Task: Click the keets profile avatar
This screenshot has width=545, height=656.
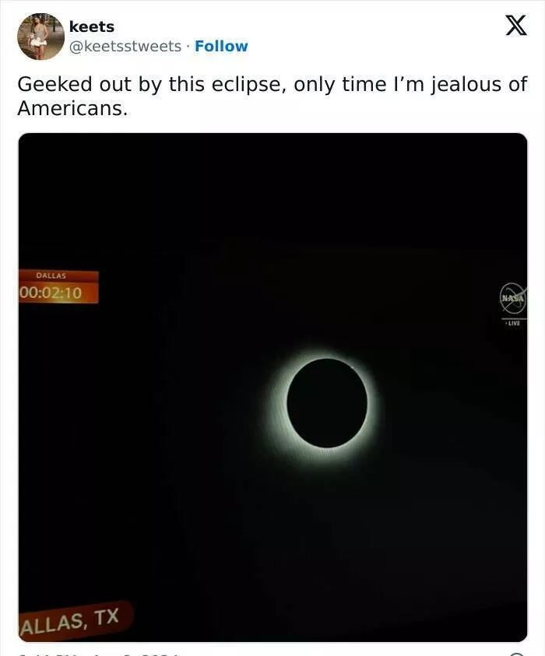Action: click(40, 37)
